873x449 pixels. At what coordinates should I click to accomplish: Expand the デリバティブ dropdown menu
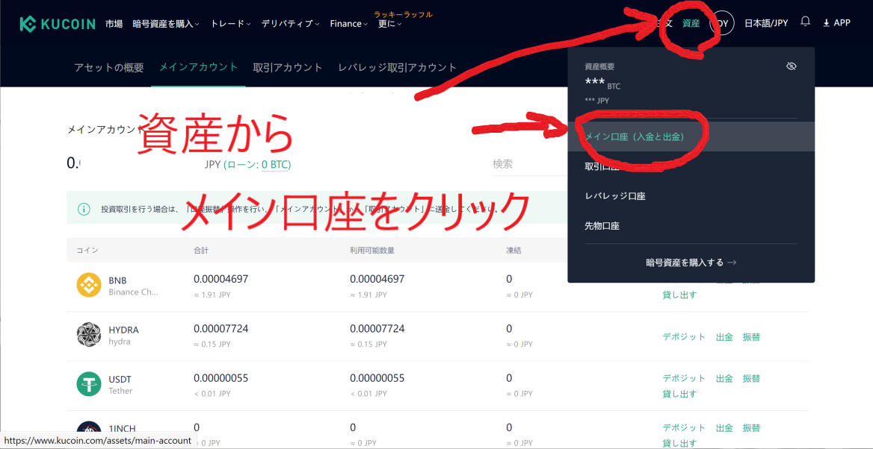coord(290,23)
